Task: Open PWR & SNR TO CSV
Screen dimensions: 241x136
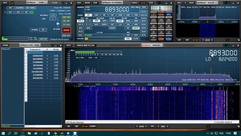Action: (85, 45)
